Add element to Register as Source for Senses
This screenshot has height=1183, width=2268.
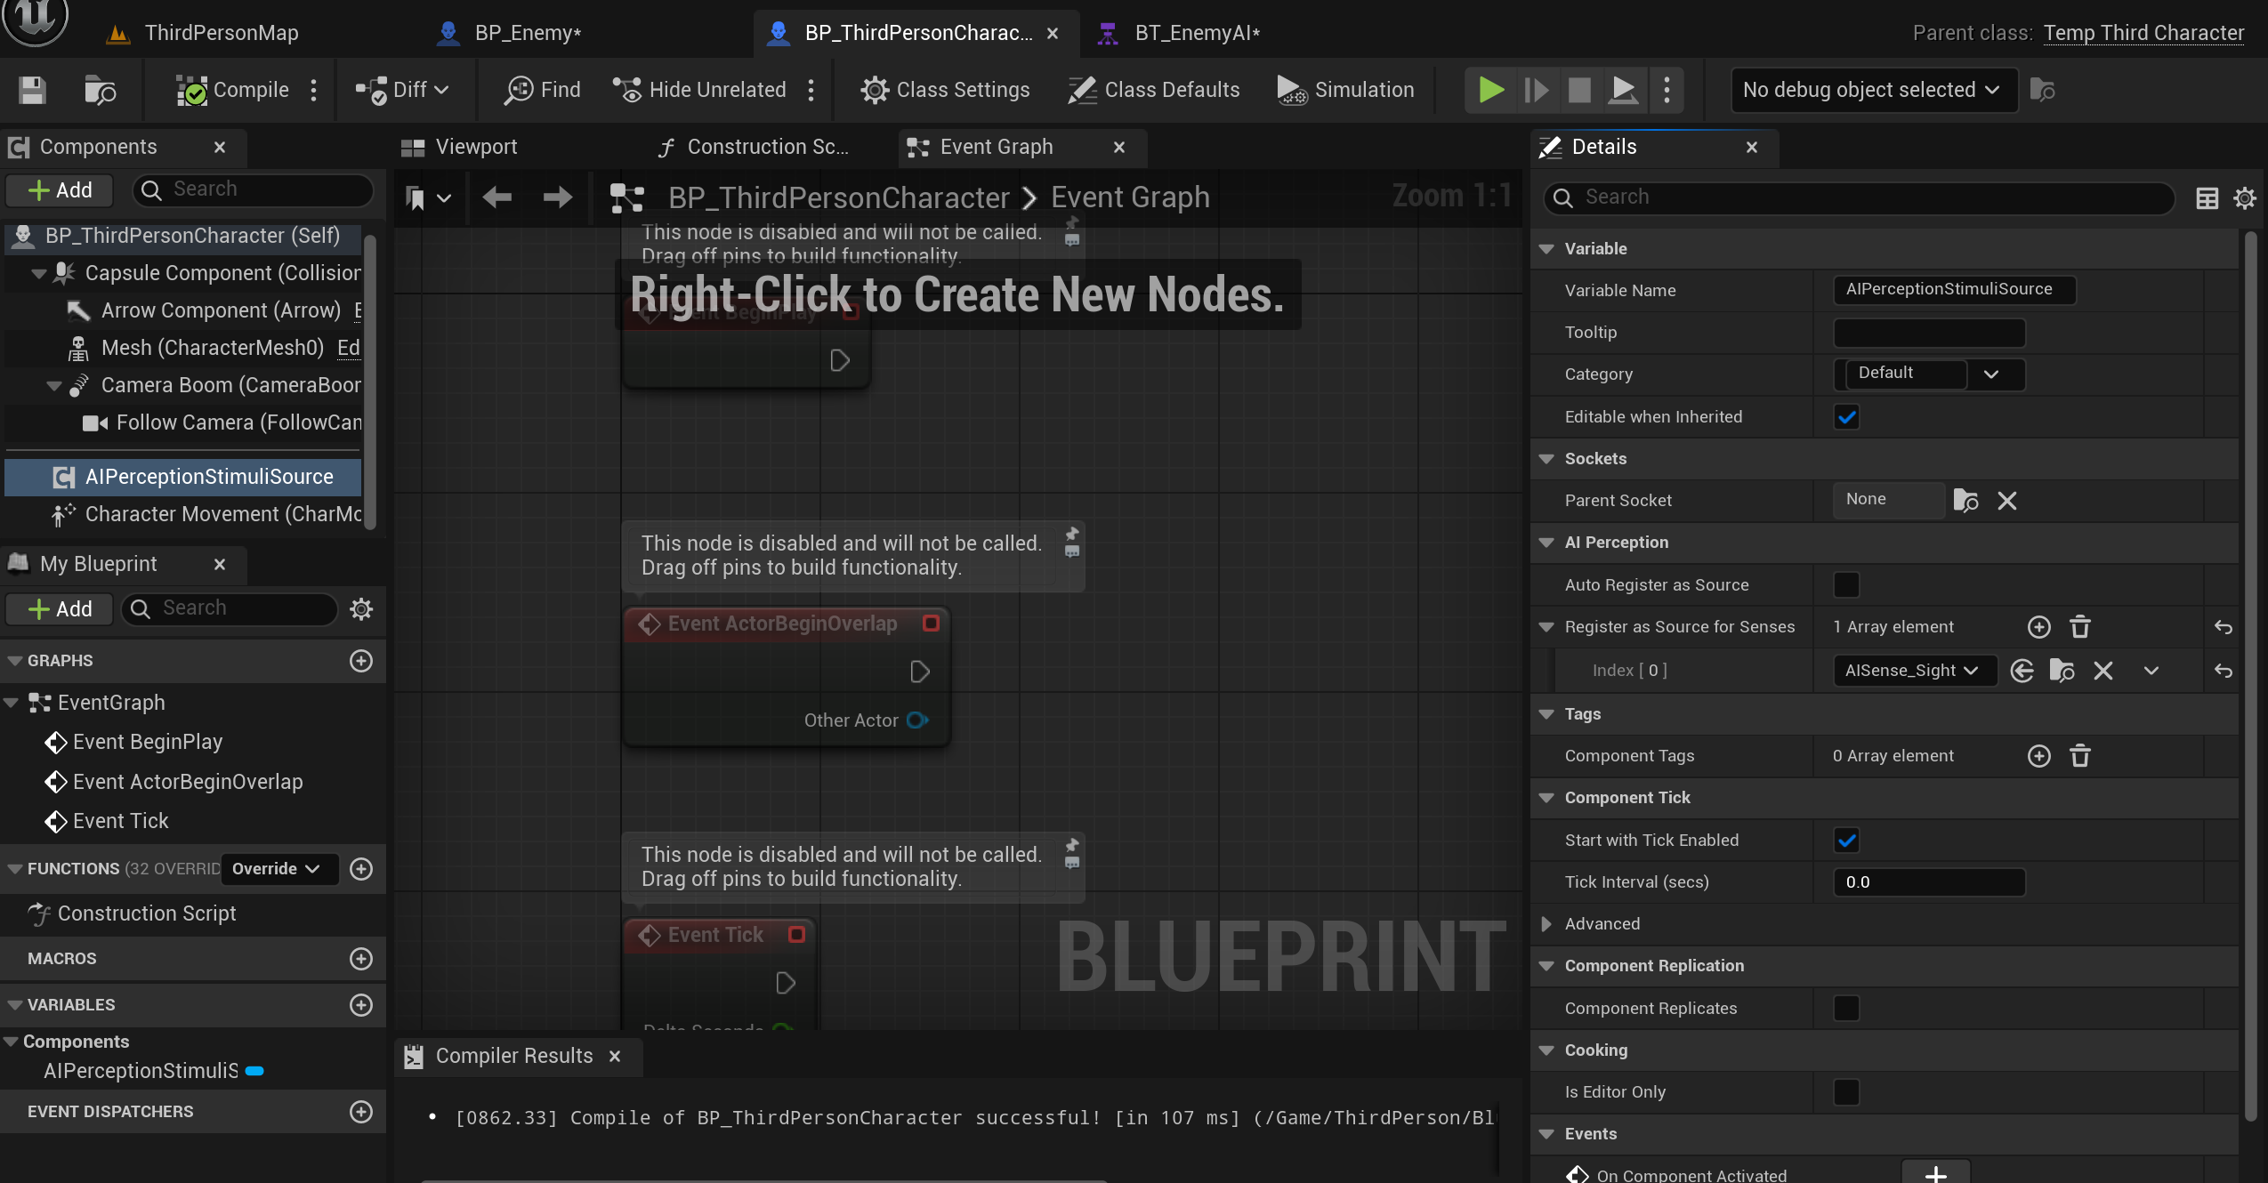click(x=2039, y=627)
